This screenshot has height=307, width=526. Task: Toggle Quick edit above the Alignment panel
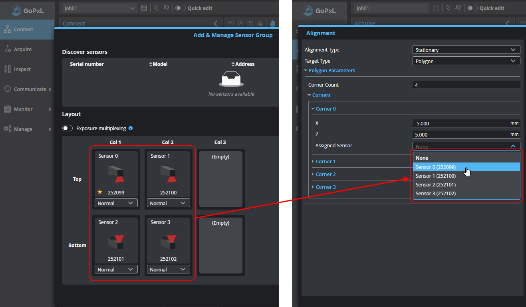tap(472, 8)
